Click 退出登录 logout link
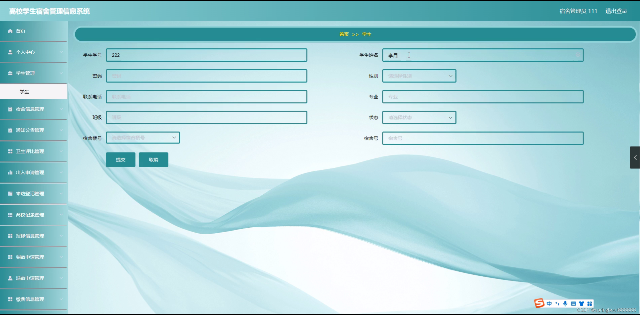Viewport: 640px width, 315px height. 616,11
